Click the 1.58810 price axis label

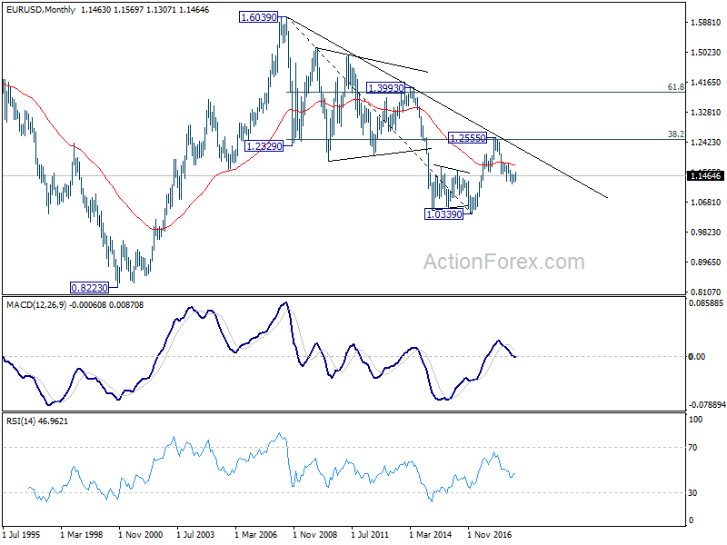click(x=706, y=22)
